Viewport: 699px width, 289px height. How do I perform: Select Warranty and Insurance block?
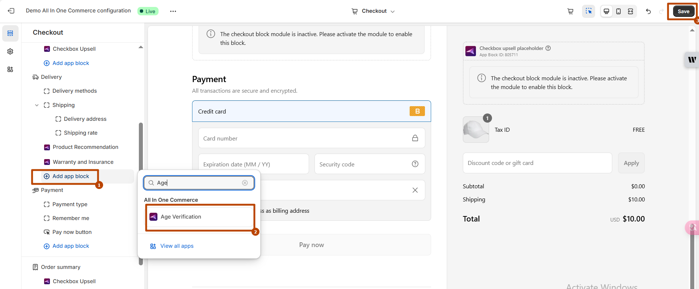point(83,162)
